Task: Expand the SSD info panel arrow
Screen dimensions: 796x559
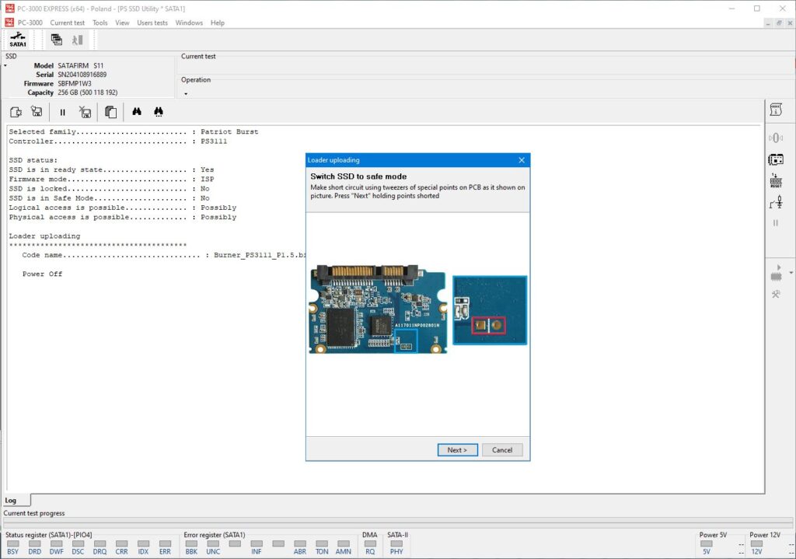Action: click(x=5, y=65)
